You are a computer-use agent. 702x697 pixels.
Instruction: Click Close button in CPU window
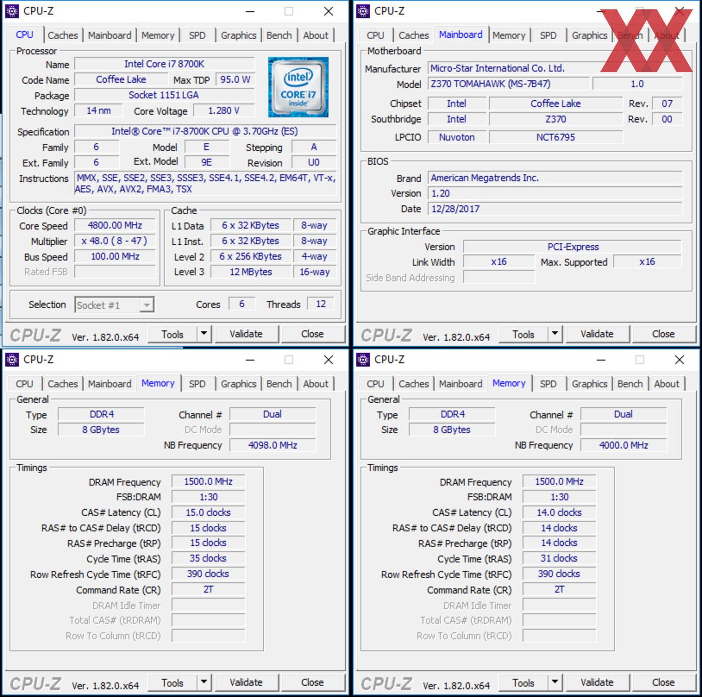(313, 334)
